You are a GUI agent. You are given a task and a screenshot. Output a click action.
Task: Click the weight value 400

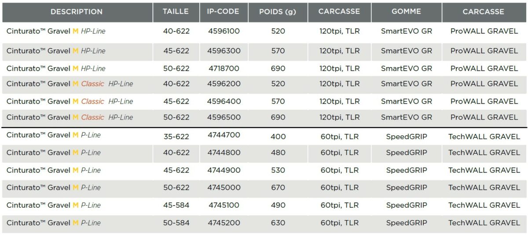(x=278, y=137)
